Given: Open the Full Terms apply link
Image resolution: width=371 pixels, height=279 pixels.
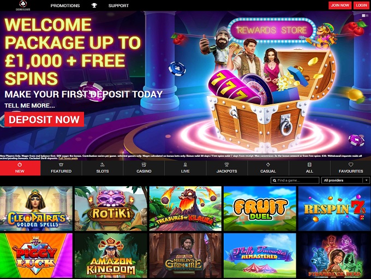Looking at the screenshot, I should point(68,158).
